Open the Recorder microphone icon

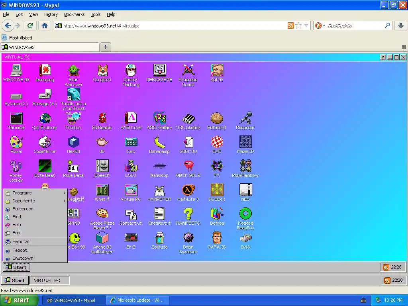click(245, 121)
